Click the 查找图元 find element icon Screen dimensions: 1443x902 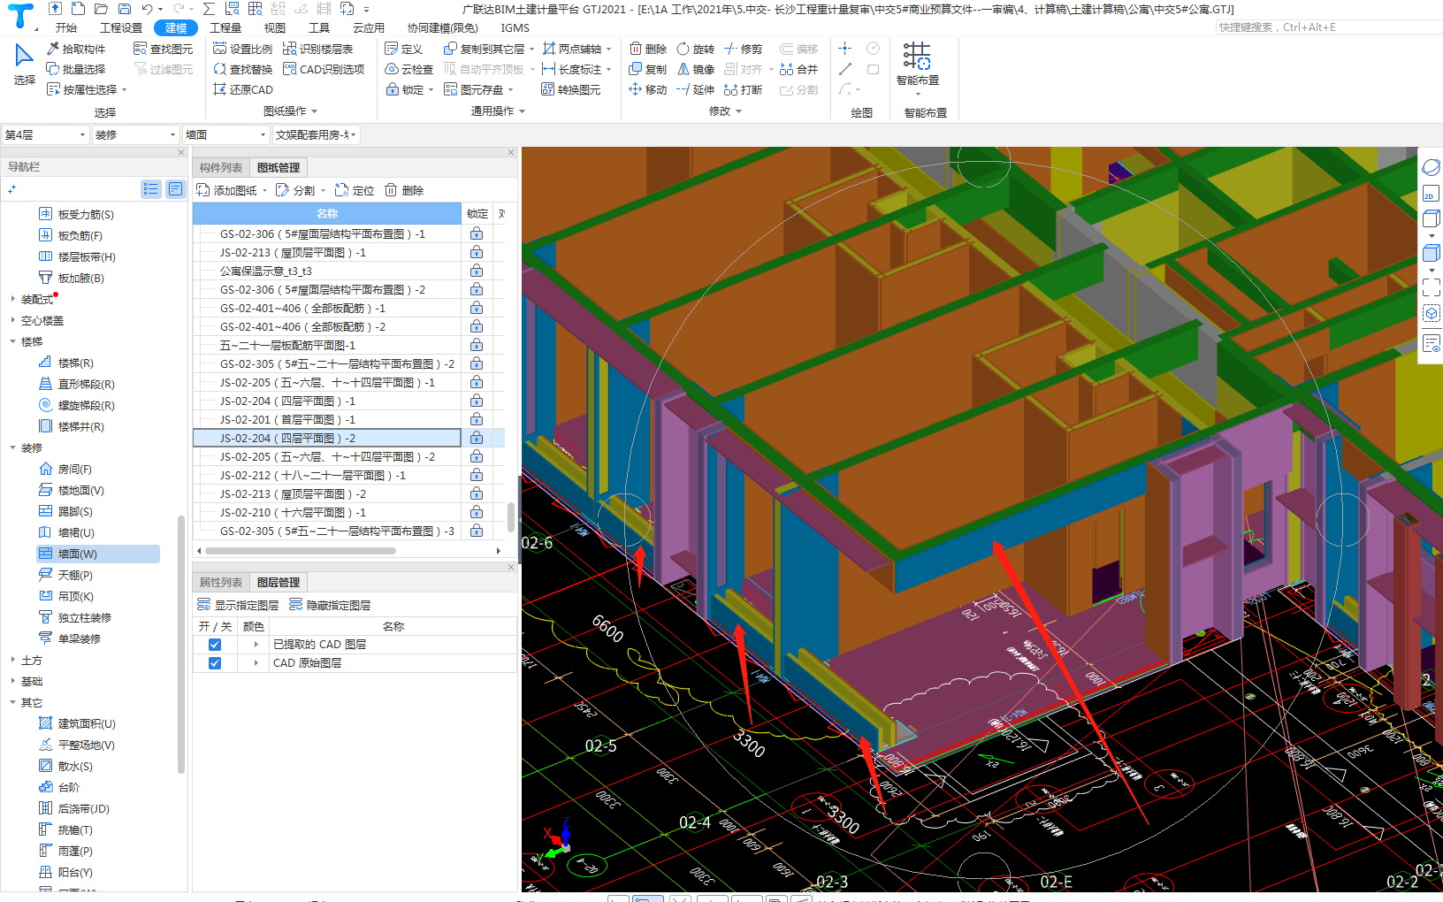(x=141, y=49)
